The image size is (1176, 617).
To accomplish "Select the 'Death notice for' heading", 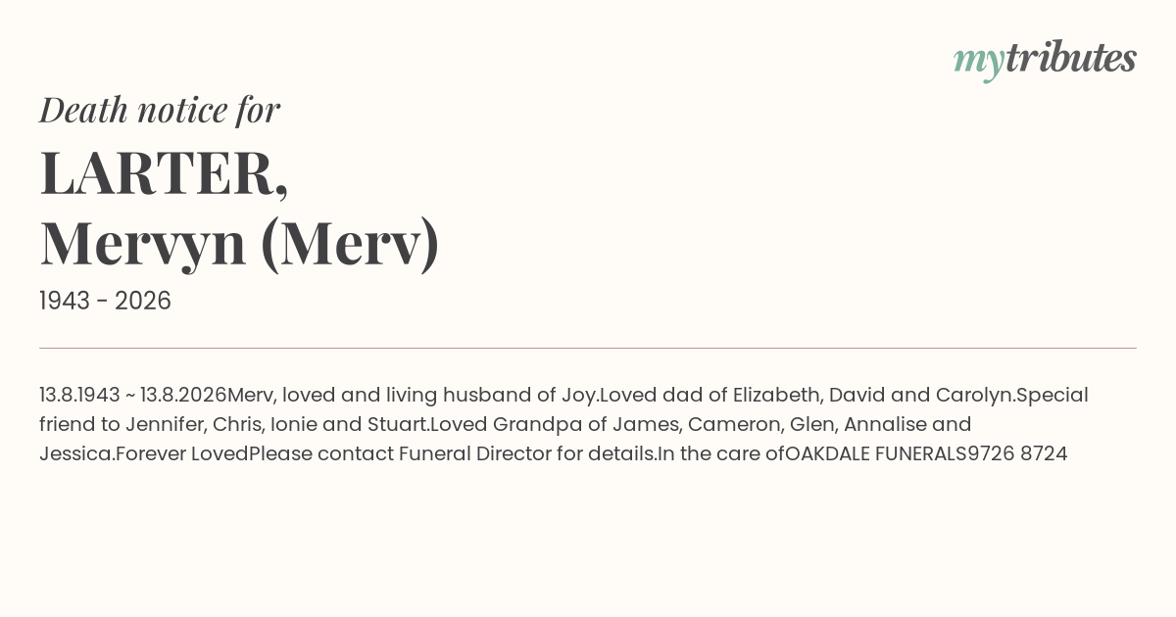I will pos(160,110).
